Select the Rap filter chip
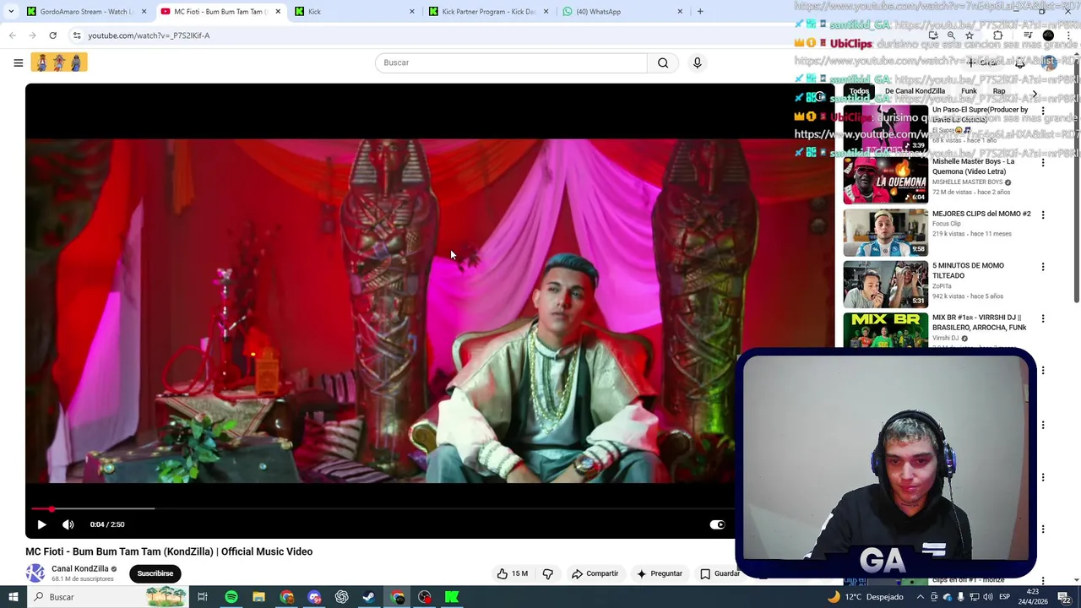 [999, 91]
